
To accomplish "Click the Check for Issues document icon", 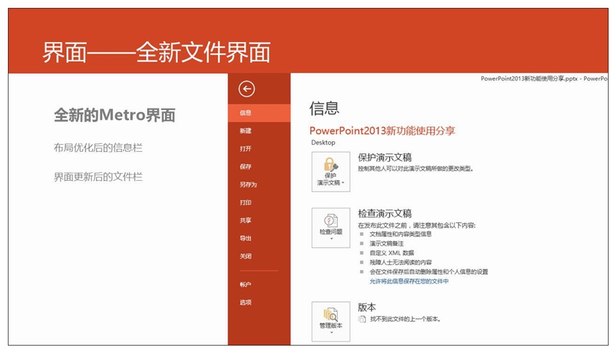I will (330, 221).
